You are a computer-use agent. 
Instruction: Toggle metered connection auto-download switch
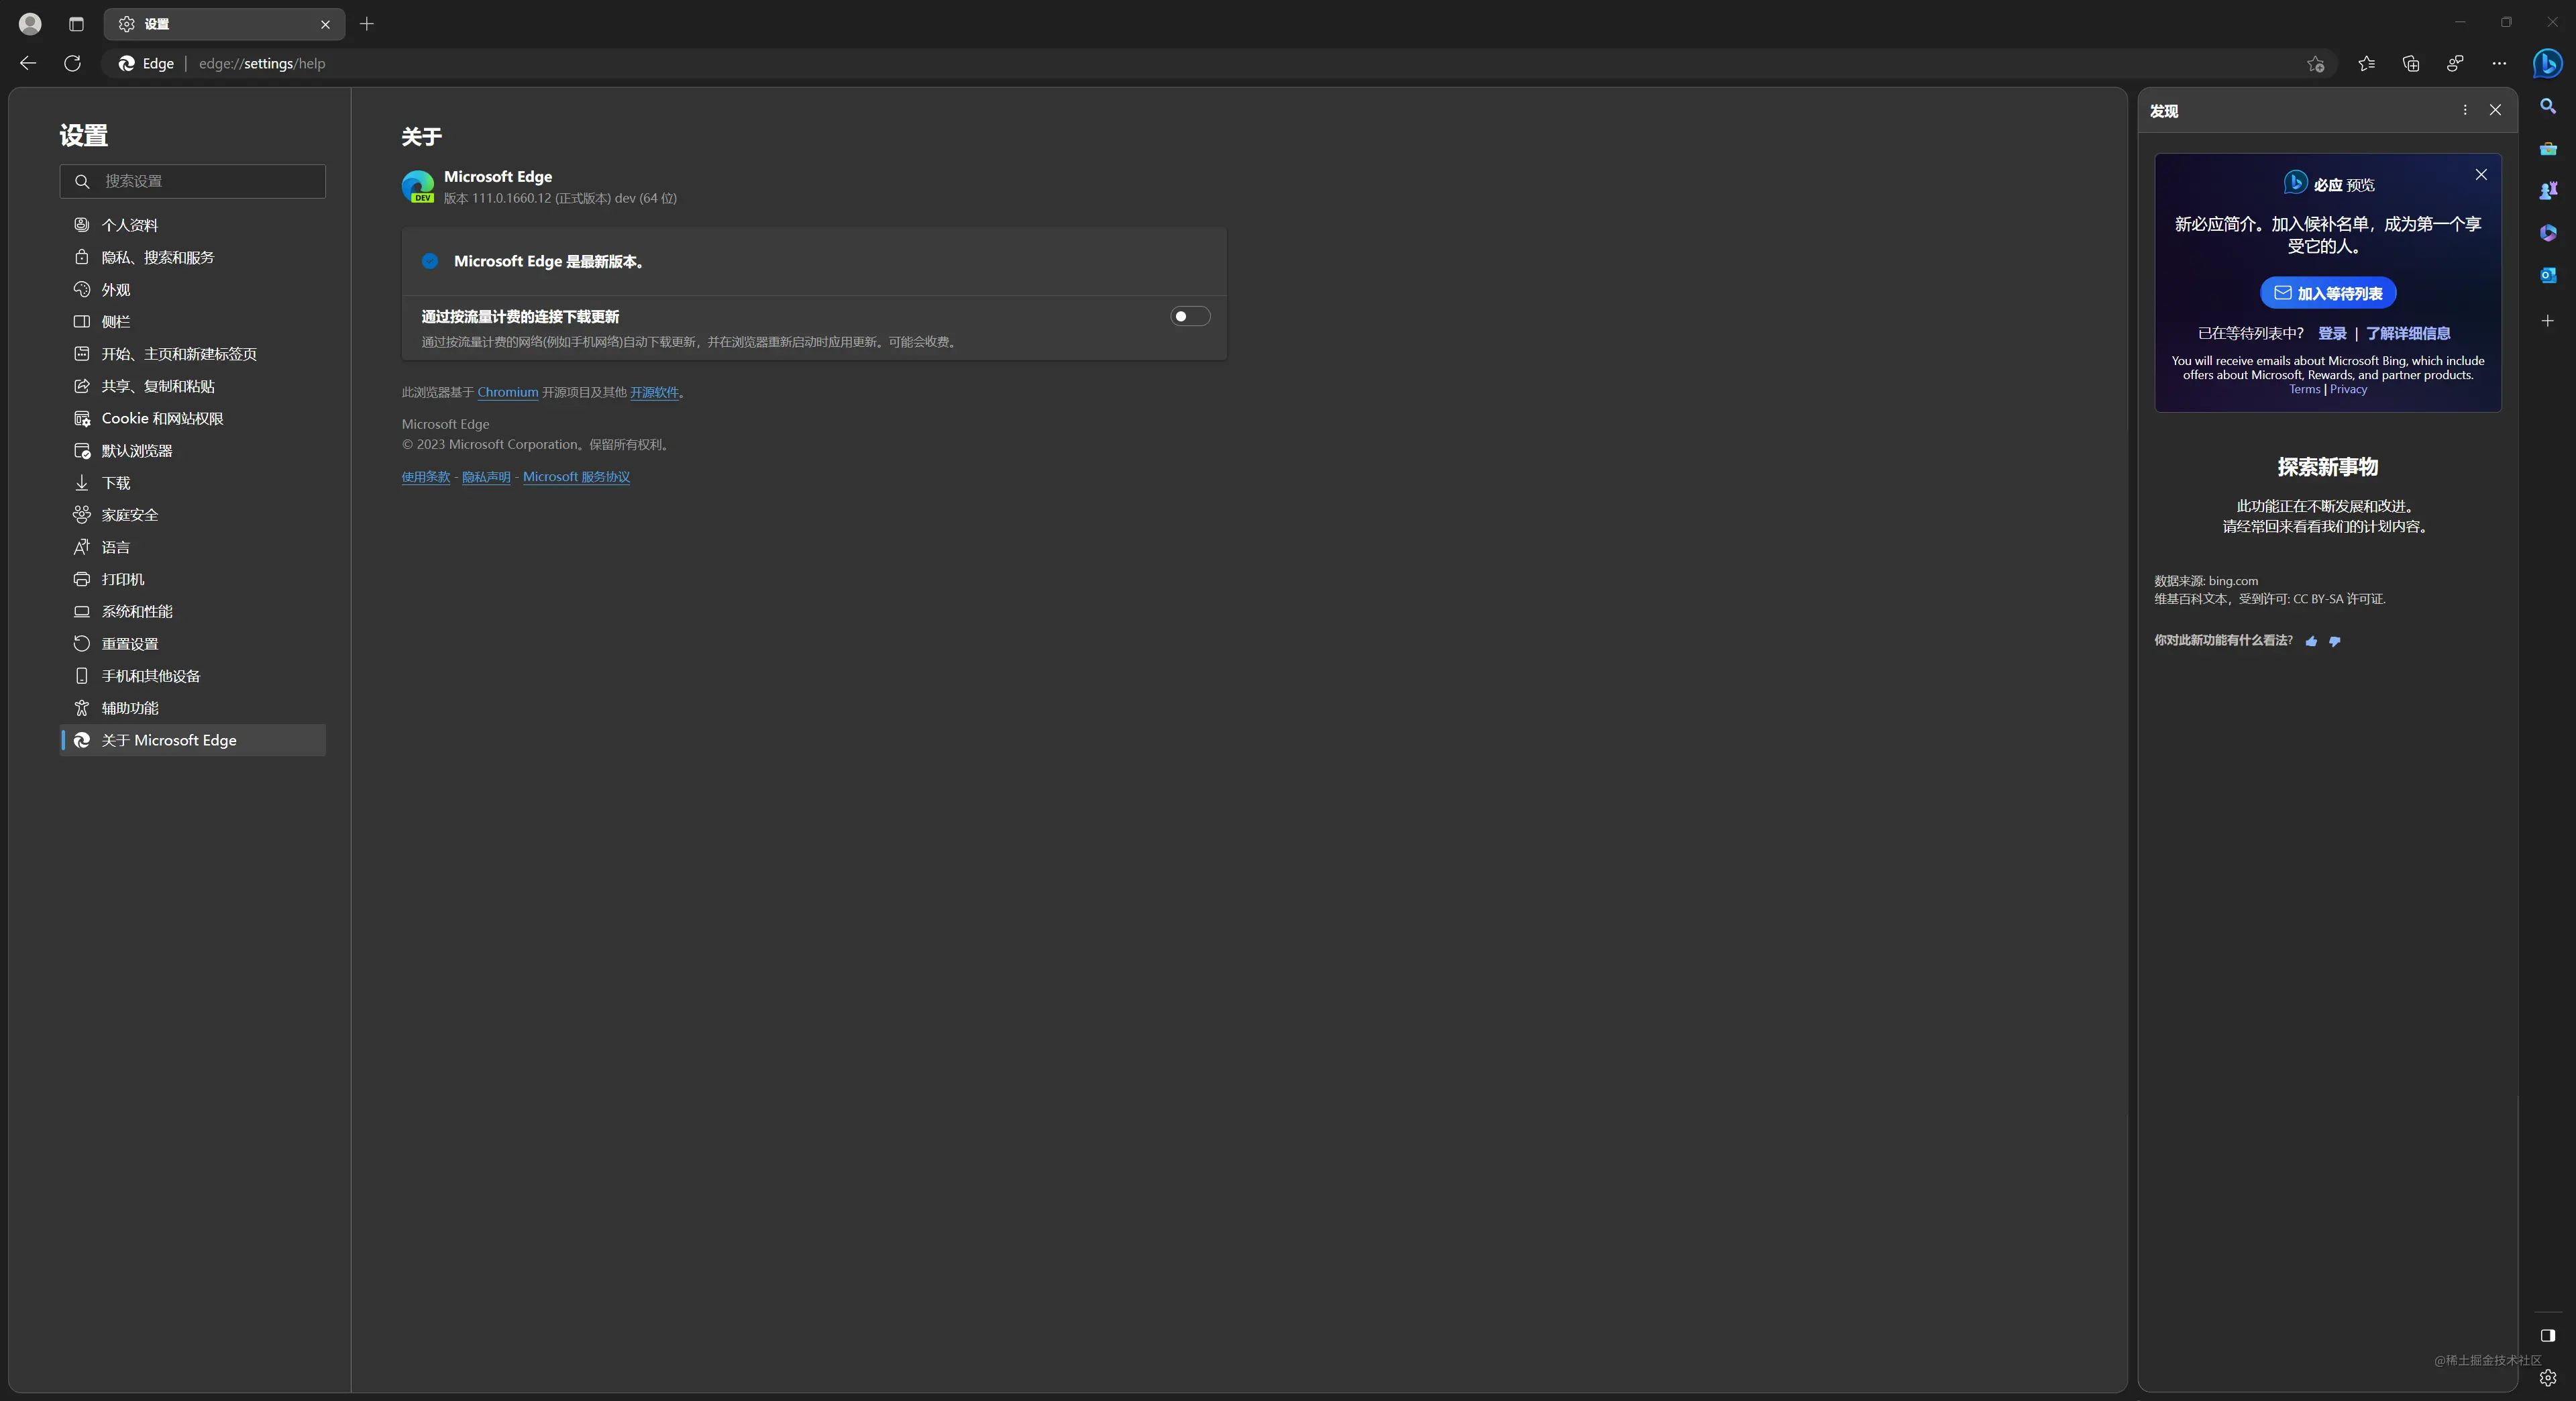[x=1189, y=316]
